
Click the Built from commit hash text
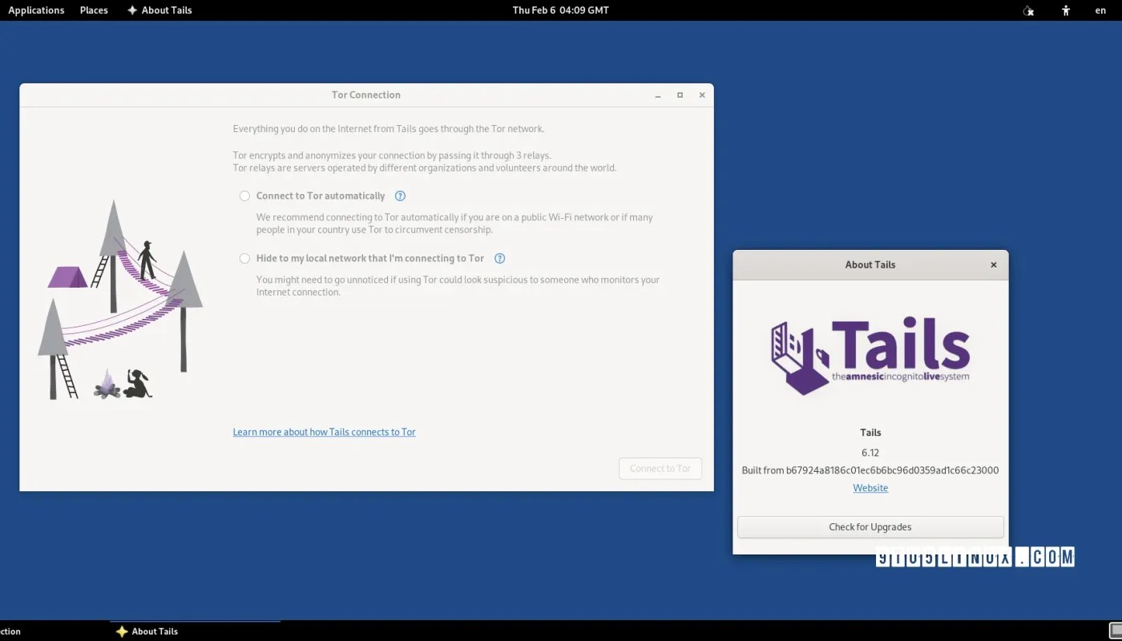coord(870,470)
